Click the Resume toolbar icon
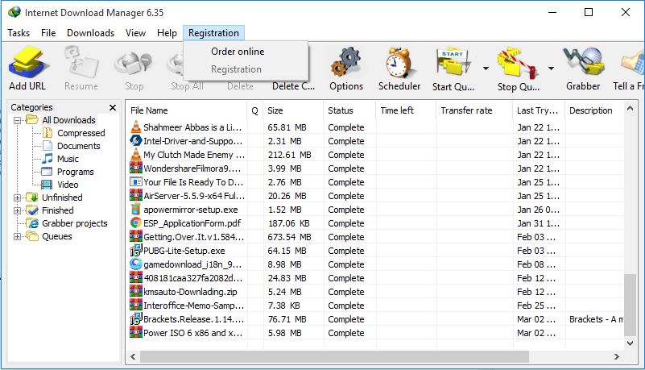This screenshot has height=370, width=645. click(81, 63)
